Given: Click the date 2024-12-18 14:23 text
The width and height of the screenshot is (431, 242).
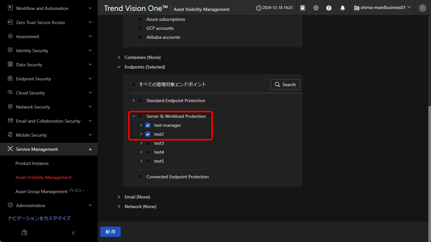Looking at the screenshot, I should pos(277,8).
